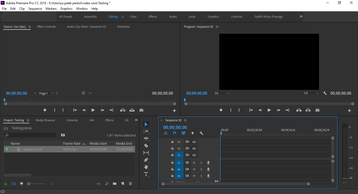Image resolution: width=358 pixels, height=194 pixels.
Task: Open the Page 1 dropdown in Source monitor
Action: [x=46, y=93]
